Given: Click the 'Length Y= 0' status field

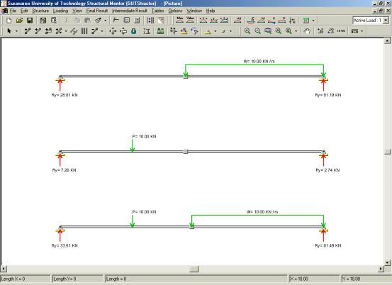Looking at the screenshot, I should [x=77, y=279].
